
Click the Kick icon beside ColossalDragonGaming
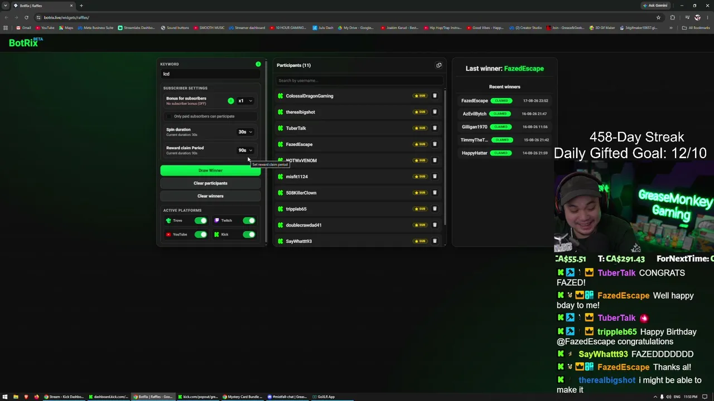point(281,96)
